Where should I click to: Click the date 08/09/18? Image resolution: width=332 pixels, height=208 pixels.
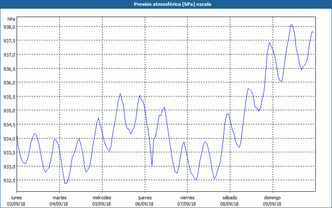pyautogui.click(x=229, y=204)
